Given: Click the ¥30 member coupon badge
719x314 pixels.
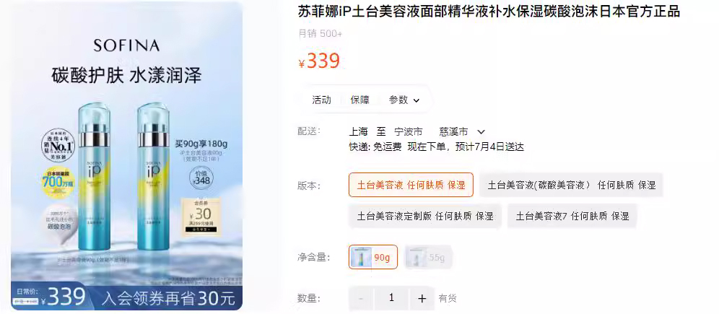Looking at the screenshot, I should click(x=201, y=217).
